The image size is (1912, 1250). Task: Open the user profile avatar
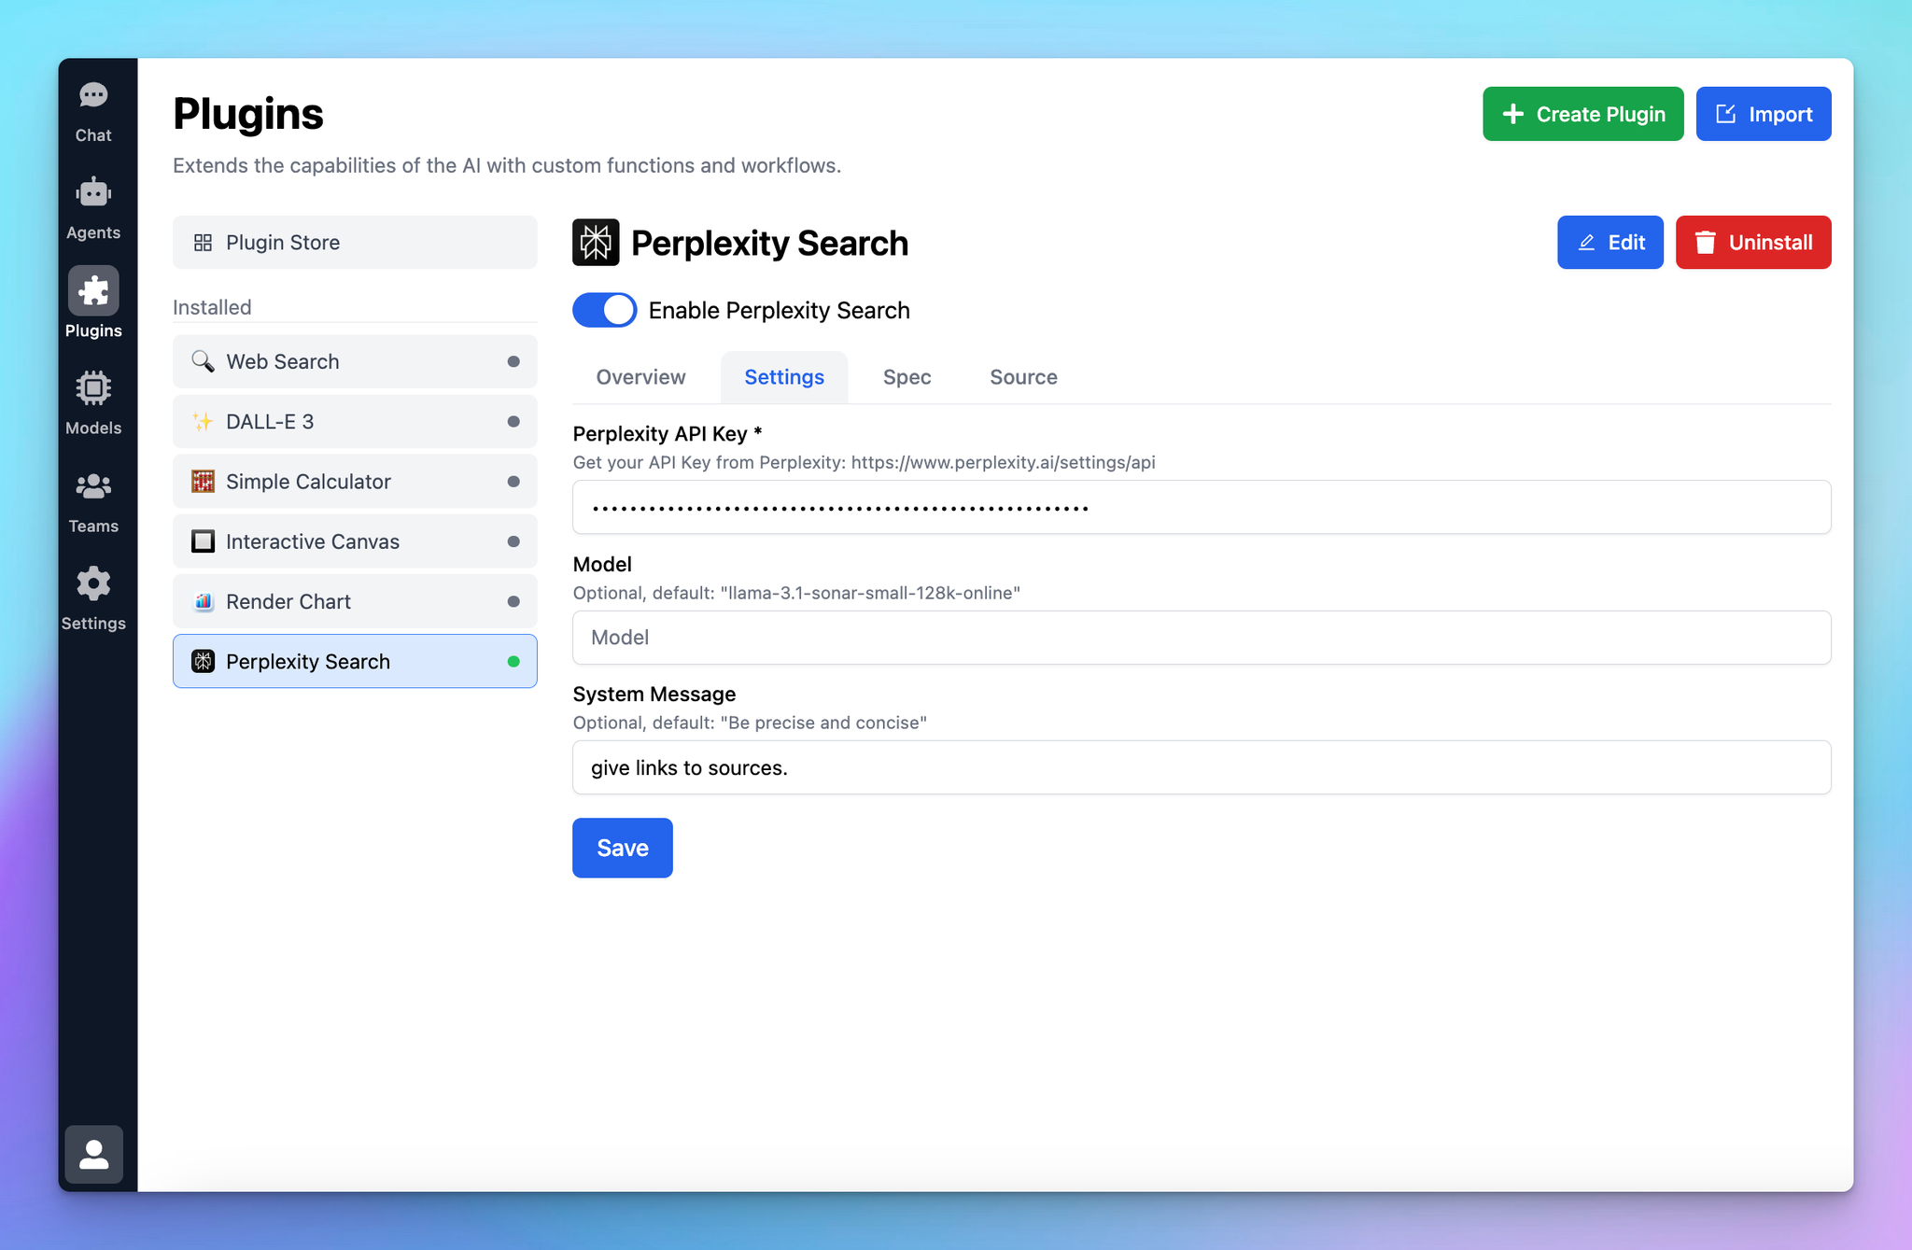tap(93, 1154)
